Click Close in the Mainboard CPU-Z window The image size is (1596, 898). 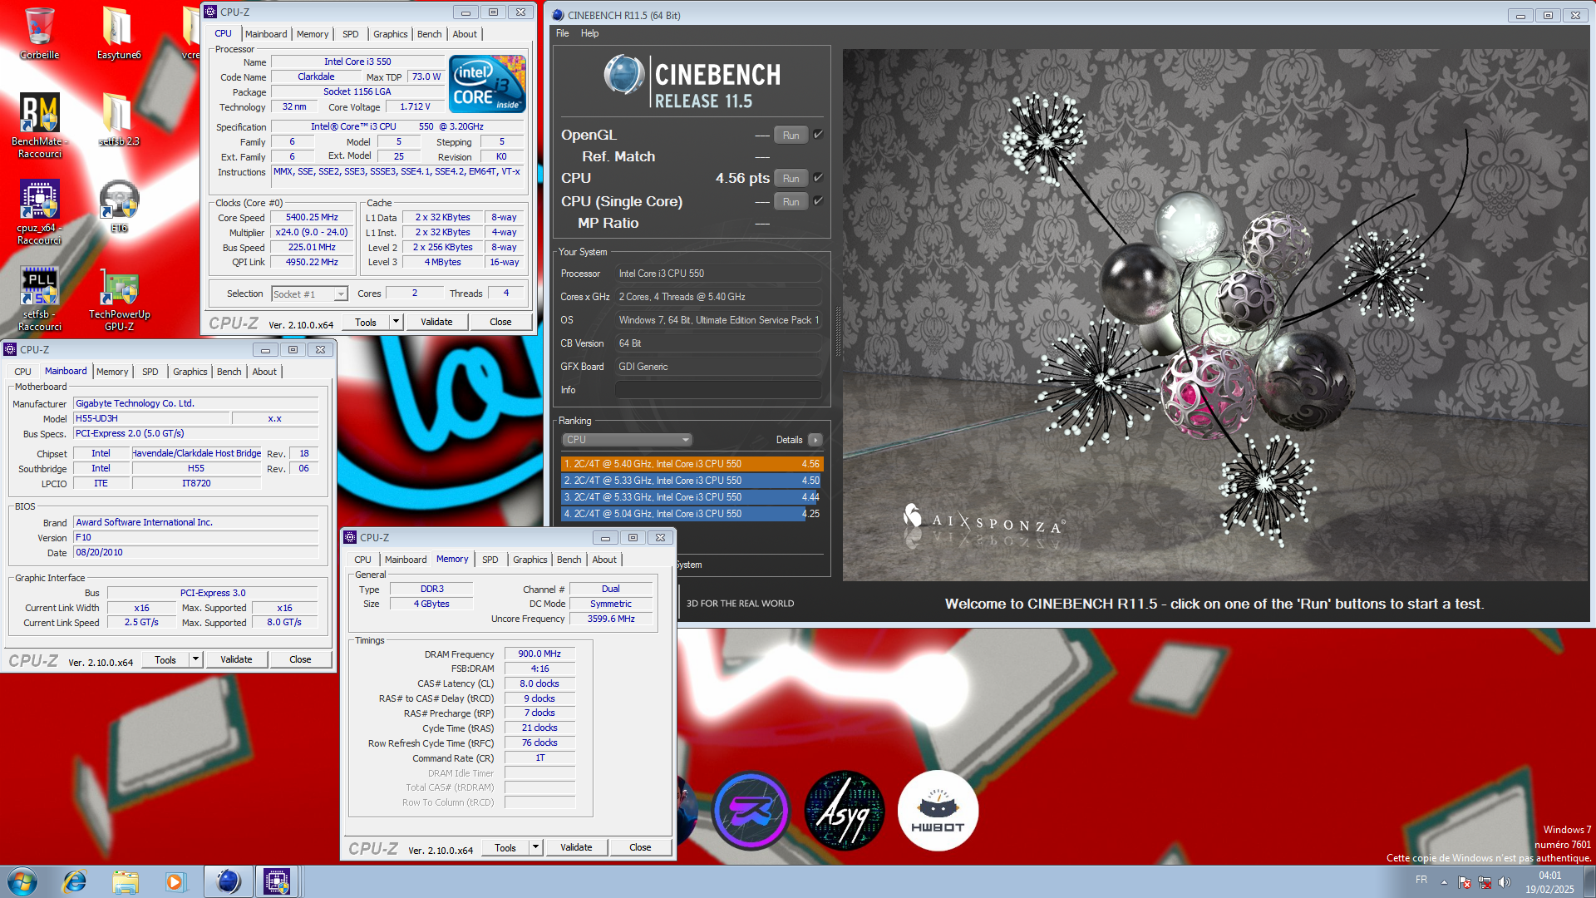point(300,659)
